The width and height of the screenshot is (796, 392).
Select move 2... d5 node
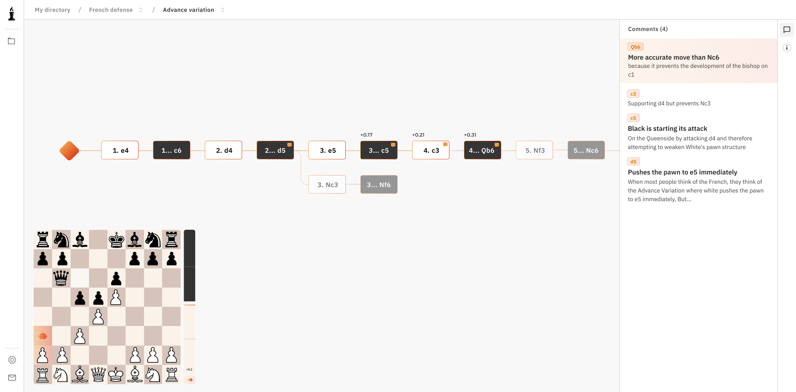(x=275, y=150)
